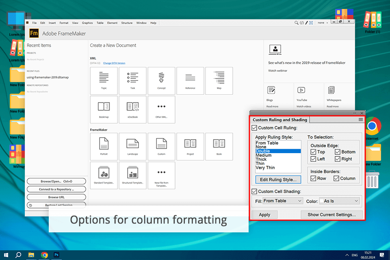Create a new Map document

pyautogui.click(x=219, y=80)
